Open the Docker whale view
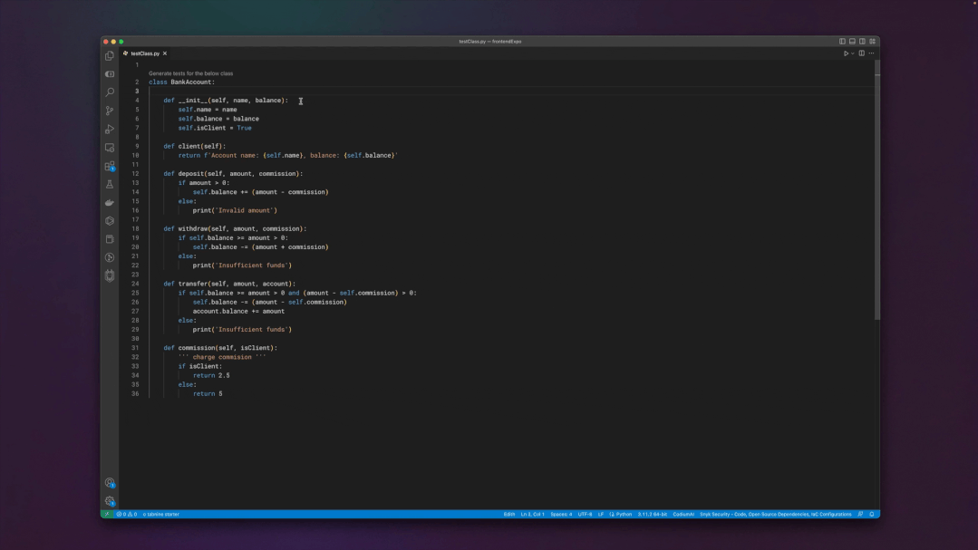978x550 pixels. (x=110, y=203)
